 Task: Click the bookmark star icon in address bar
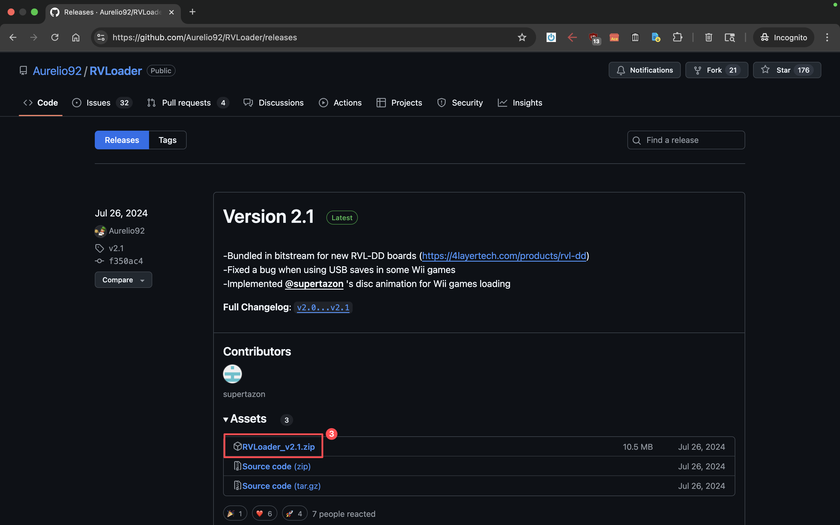(522, 37)
